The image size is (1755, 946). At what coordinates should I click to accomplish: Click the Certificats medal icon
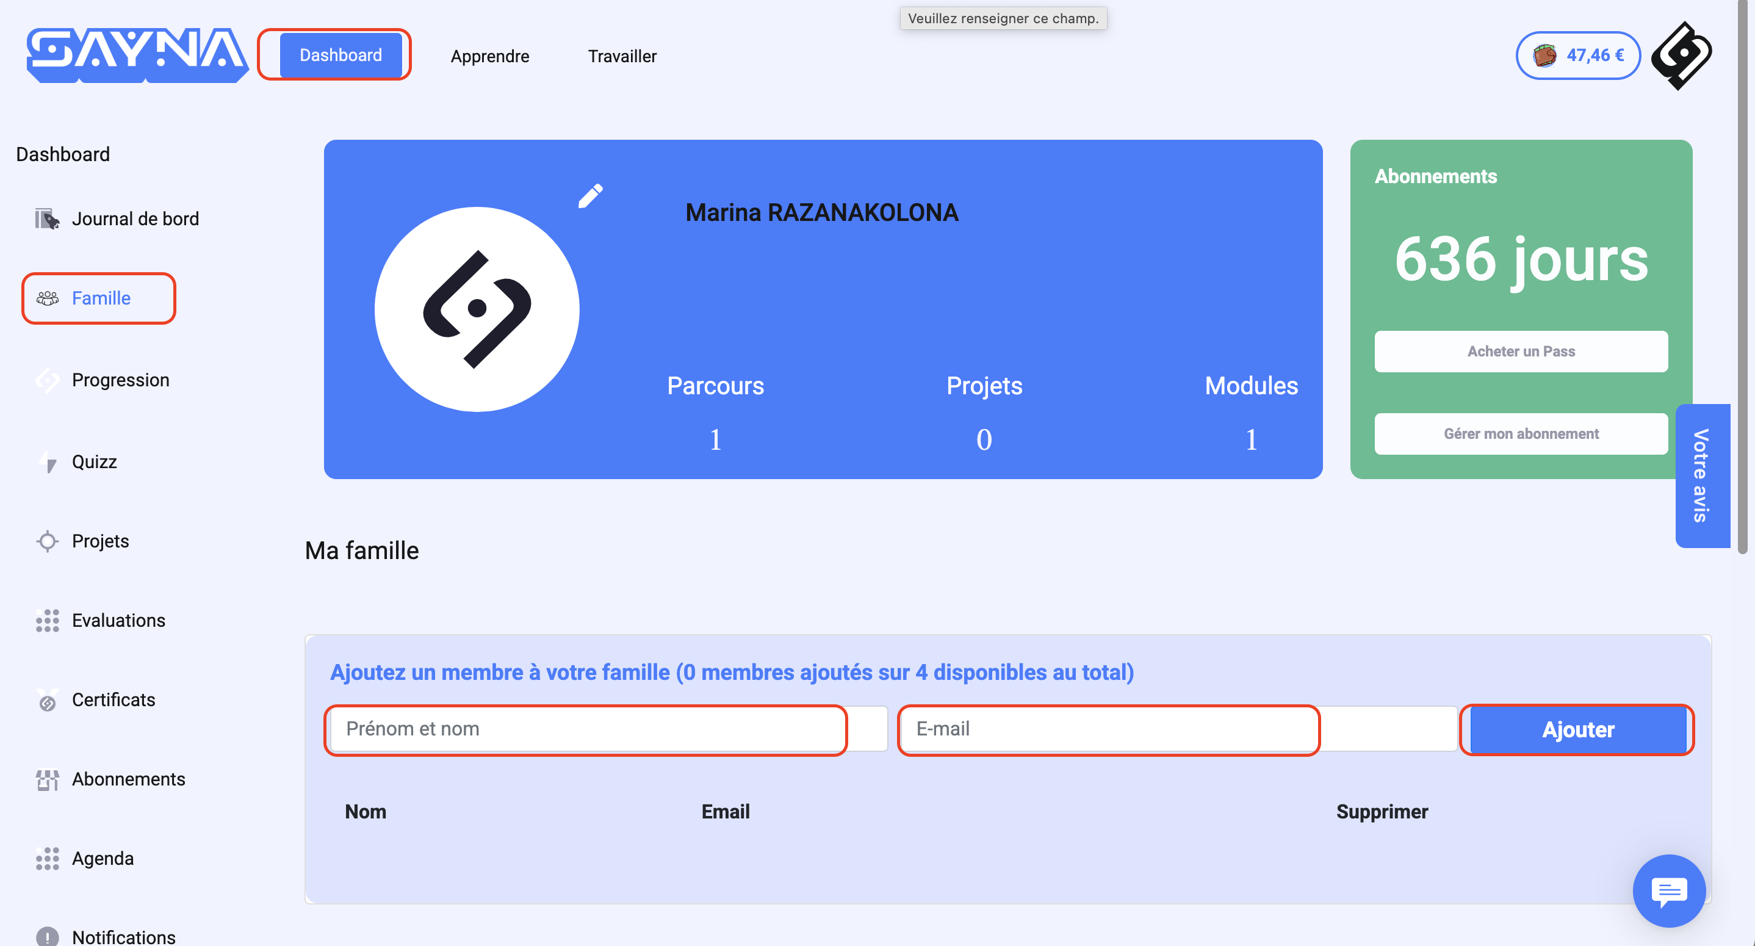point(47,700)
